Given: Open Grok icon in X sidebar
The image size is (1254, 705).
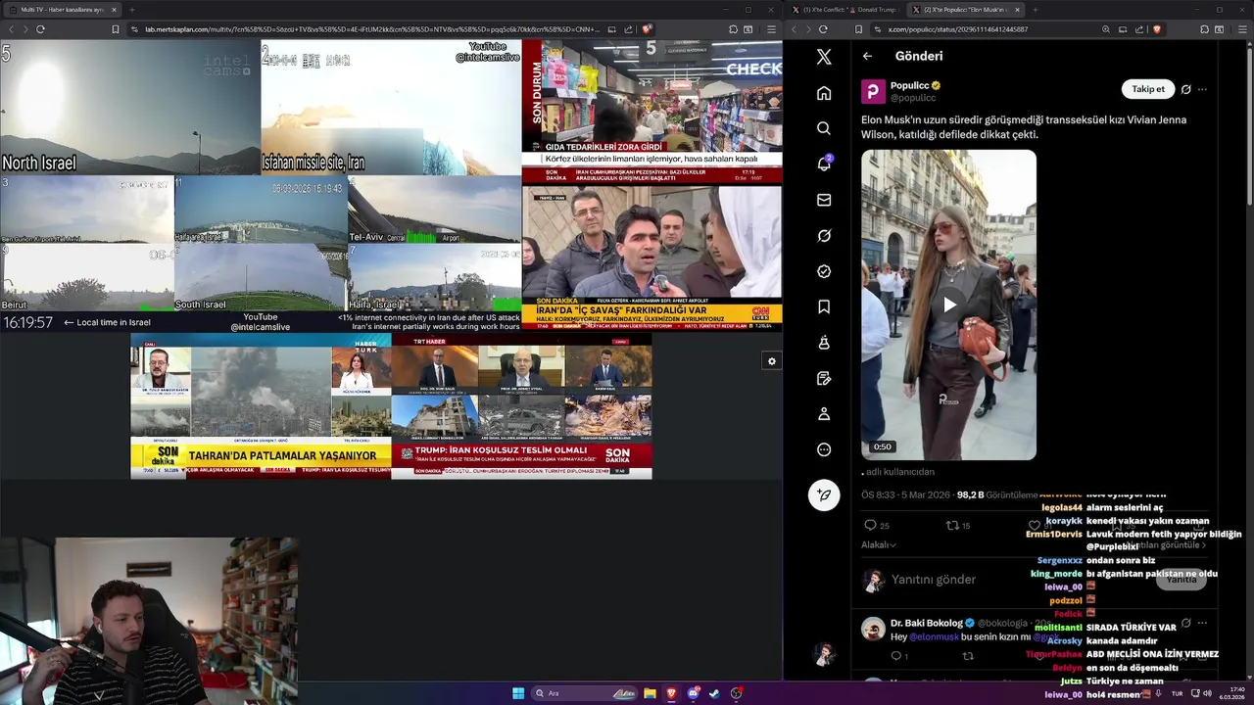Looking at the screenshot, I should point(824,235).
